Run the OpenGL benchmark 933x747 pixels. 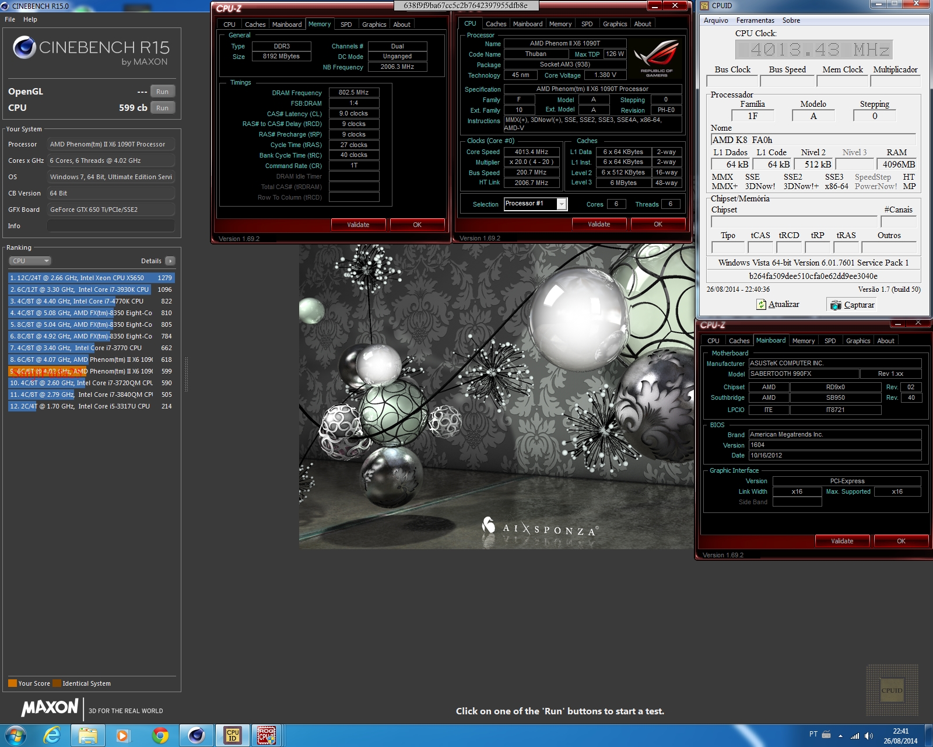163,92
